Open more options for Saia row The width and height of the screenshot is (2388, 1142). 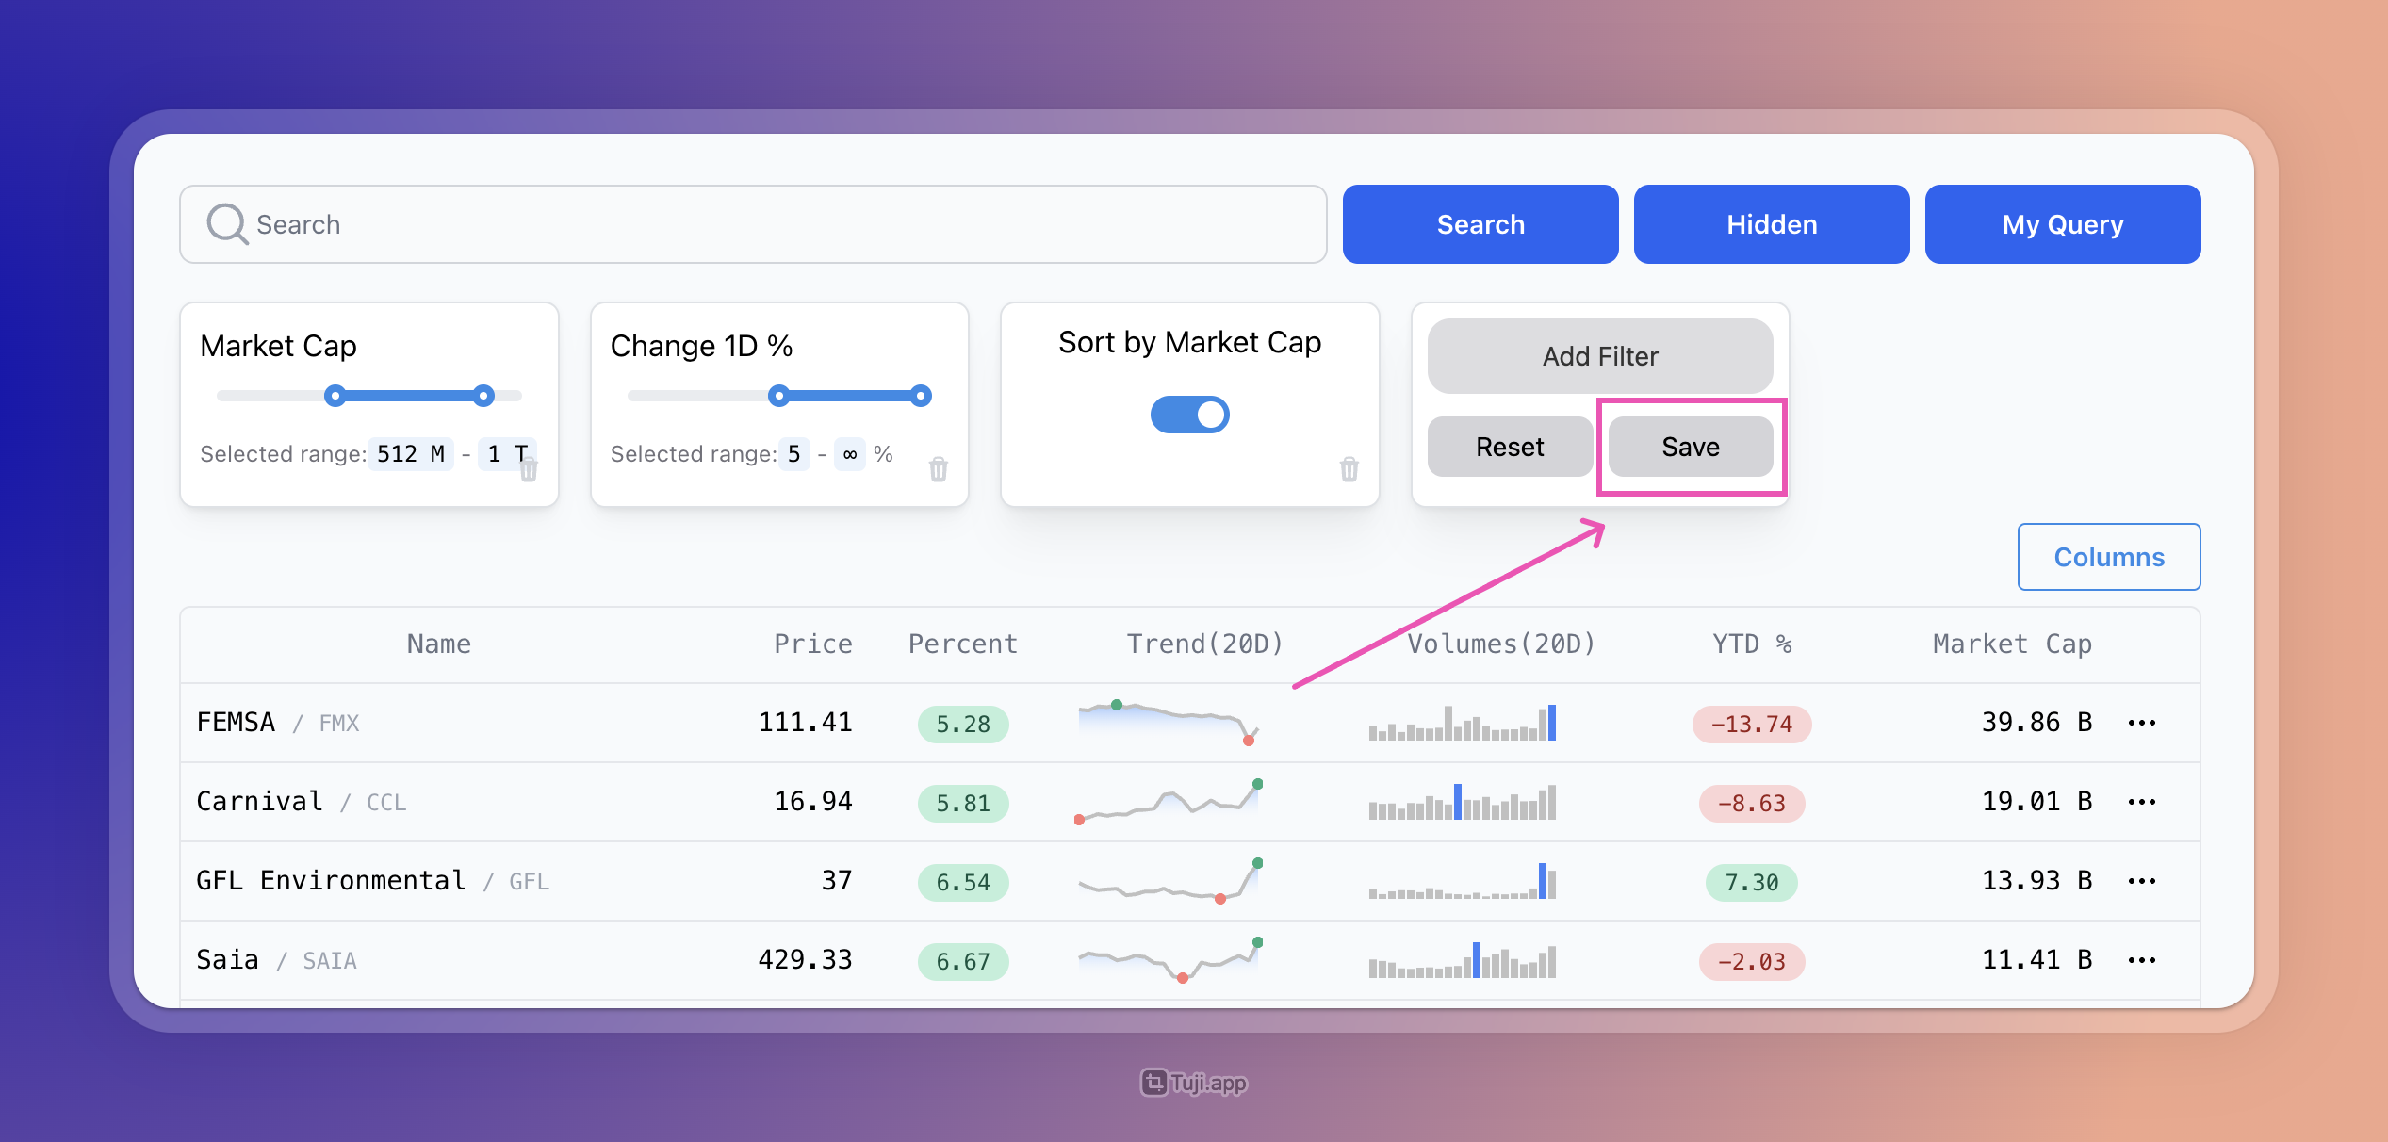point(2141,960)
